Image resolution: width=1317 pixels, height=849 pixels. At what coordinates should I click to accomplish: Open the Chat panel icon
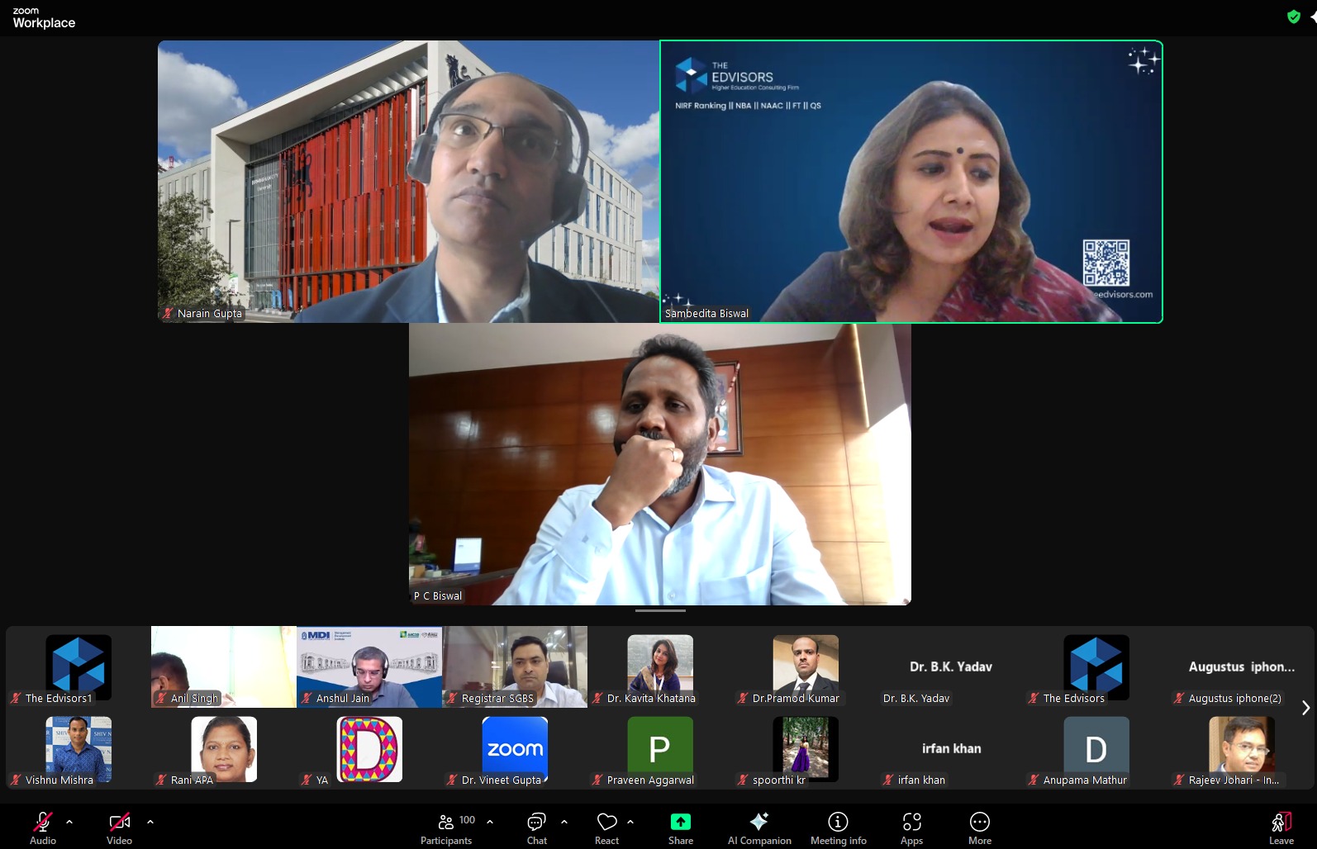coord(536,822)
